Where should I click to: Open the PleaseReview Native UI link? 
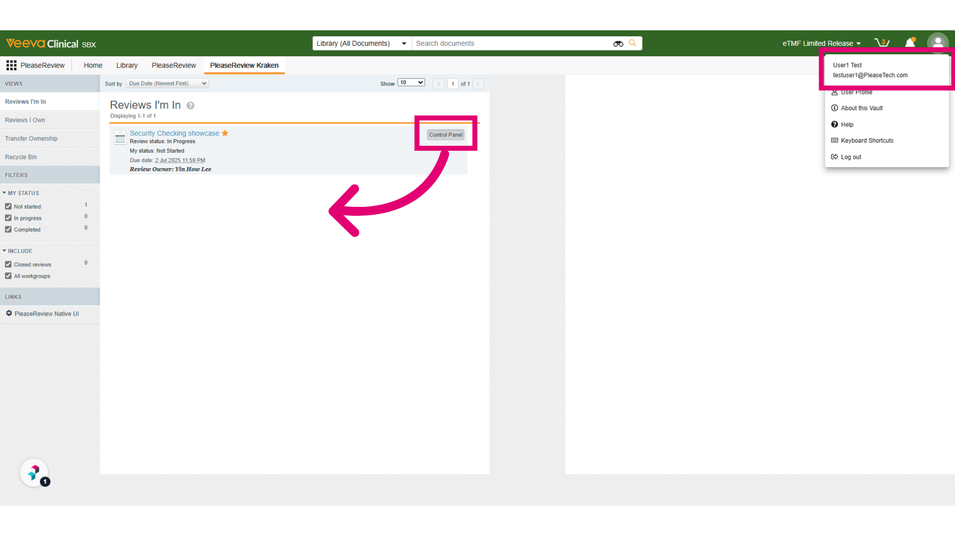point(46,314)
